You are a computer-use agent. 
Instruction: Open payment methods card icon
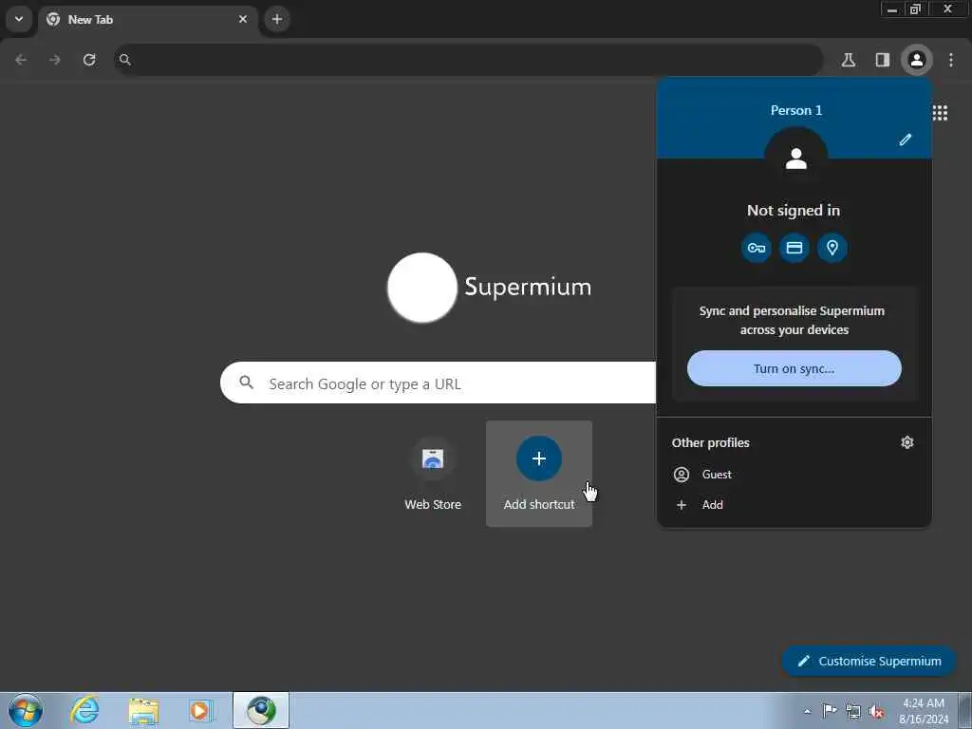tap(794, 248)
